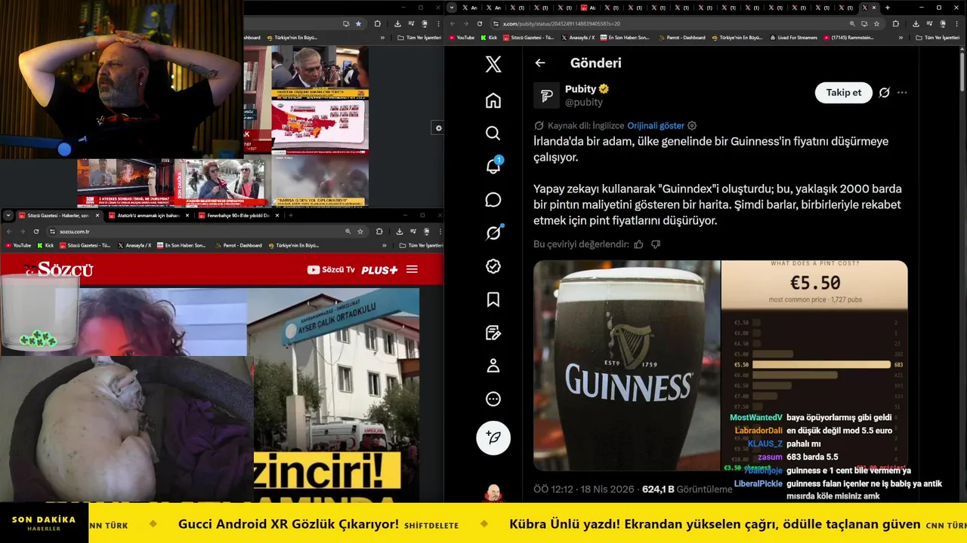
Task: Click the compose post feather button
Action: click(493, 437)
